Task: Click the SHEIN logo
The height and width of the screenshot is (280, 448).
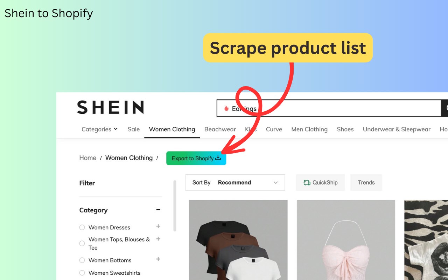Action: point(110,107)
